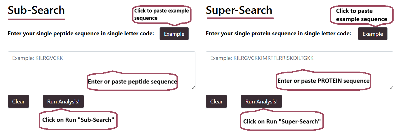The width and height of the screenshot is (400, 137).
Task: Click the Super-Search heading
Action: tap(239, 11)
